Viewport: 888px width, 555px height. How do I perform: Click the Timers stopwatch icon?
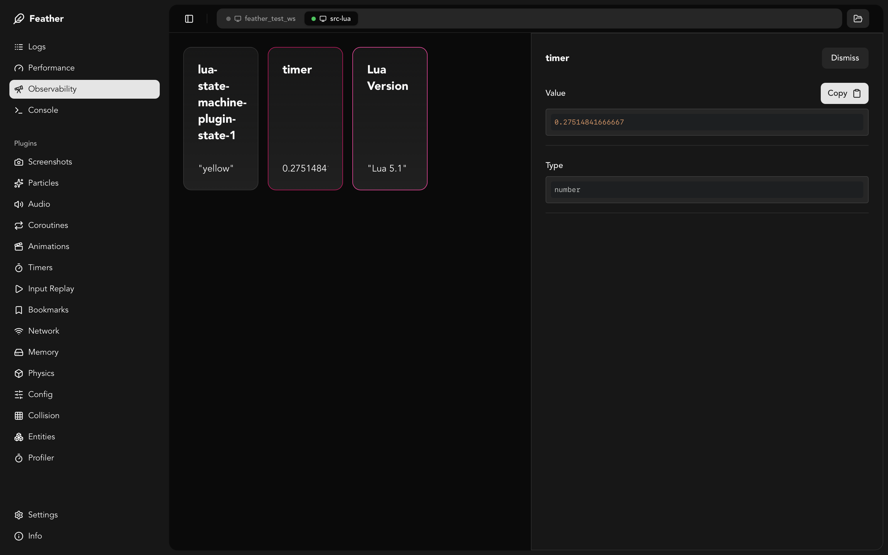tap(19, 268)
